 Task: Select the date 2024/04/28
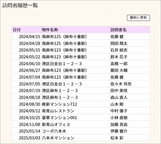coord(29,43)
